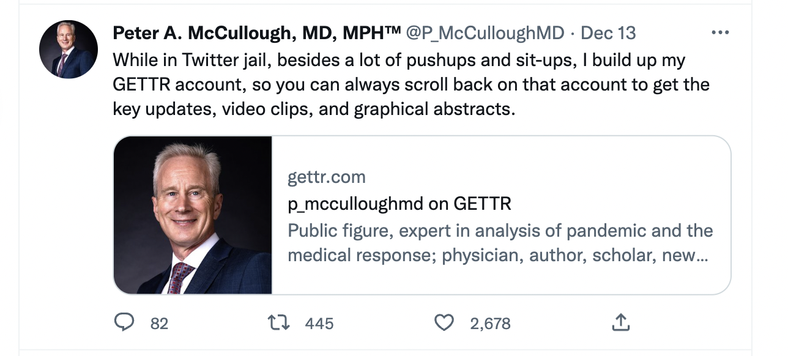Open the tweet options via the three-dots icon
The height and width of the screenshot is (356, 788).
click(x=721, y=32)
